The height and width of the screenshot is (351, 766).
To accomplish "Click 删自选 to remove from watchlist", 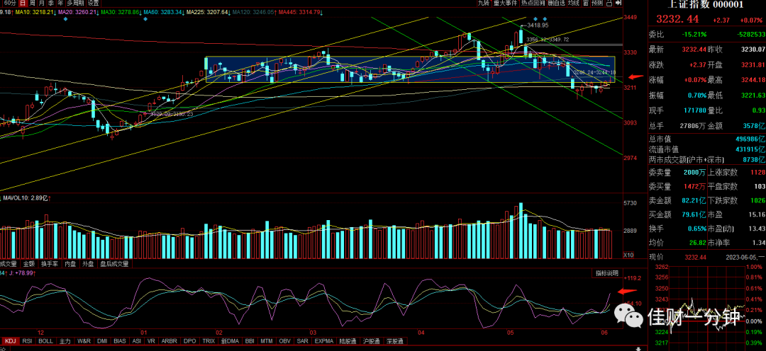I will [x=557, y=3].
